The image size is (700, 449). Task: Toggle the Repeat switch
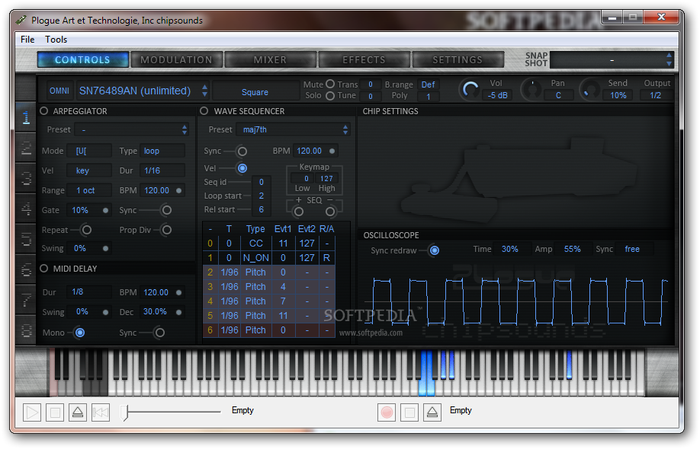(x=87, y=230)
